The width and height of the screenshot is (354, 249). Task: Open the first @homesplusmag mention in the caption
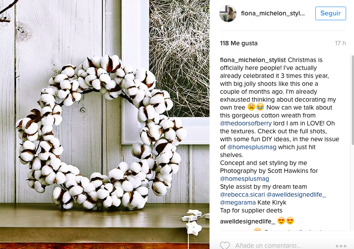pyautogui.click(x=252, y=147)
